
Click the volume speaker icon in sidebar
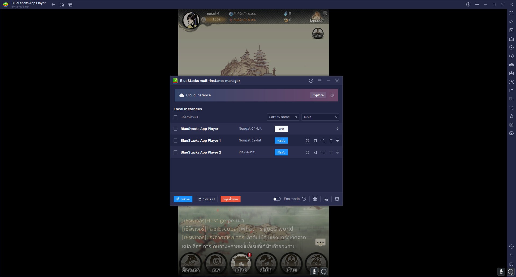[x=511, y=22]
